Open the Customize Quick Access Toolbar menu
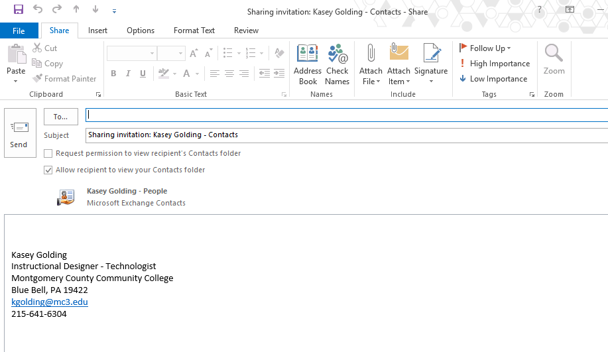Image resolution: width=608 pixels, height=352 pixels. (x=115, y=11)
